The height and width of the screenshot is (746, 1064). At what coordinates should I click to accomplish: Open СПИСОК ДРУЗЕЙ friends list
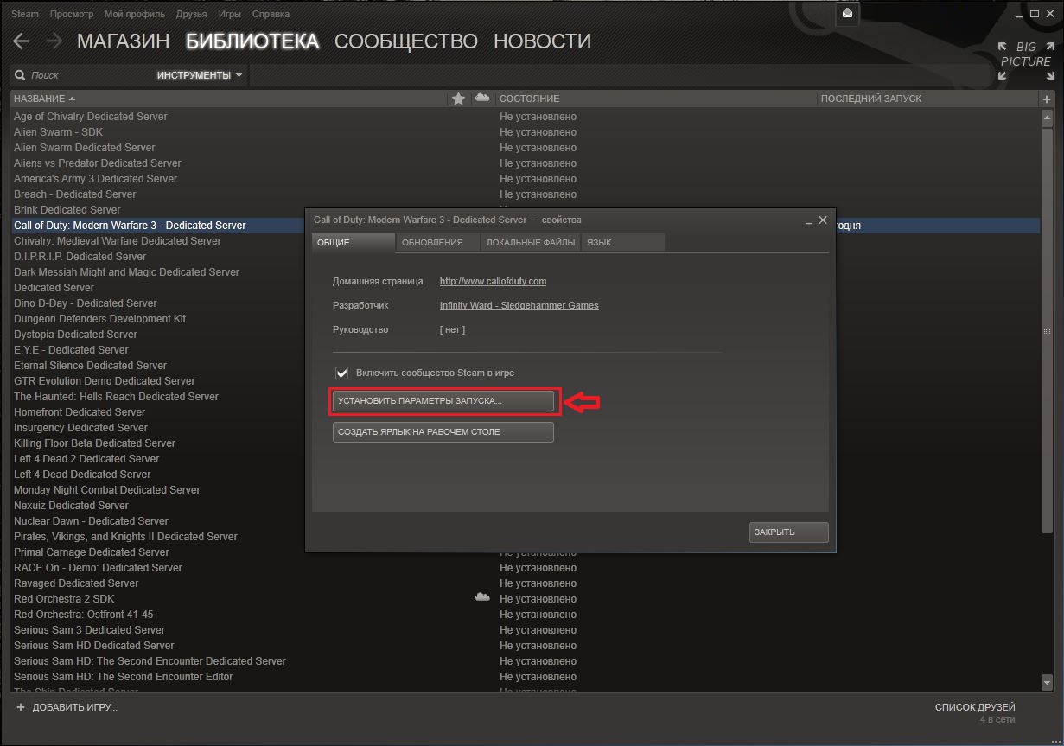point(975,707)
